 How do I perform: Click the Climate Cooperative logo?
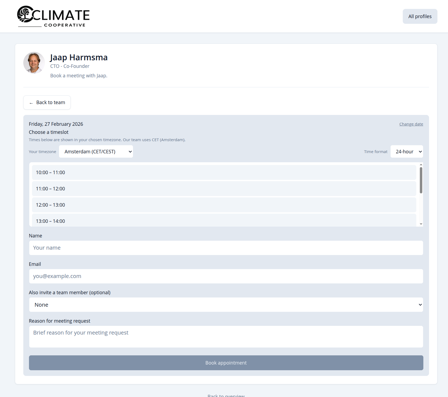[x=53, y=16]
